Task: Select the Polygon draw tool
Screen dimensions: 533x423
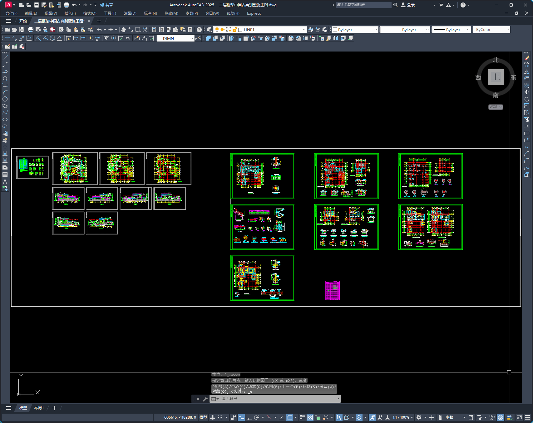Action: 5,78
